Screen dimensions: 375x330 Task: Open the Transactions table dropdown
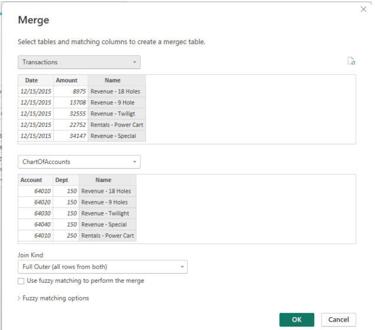[79, 62]
